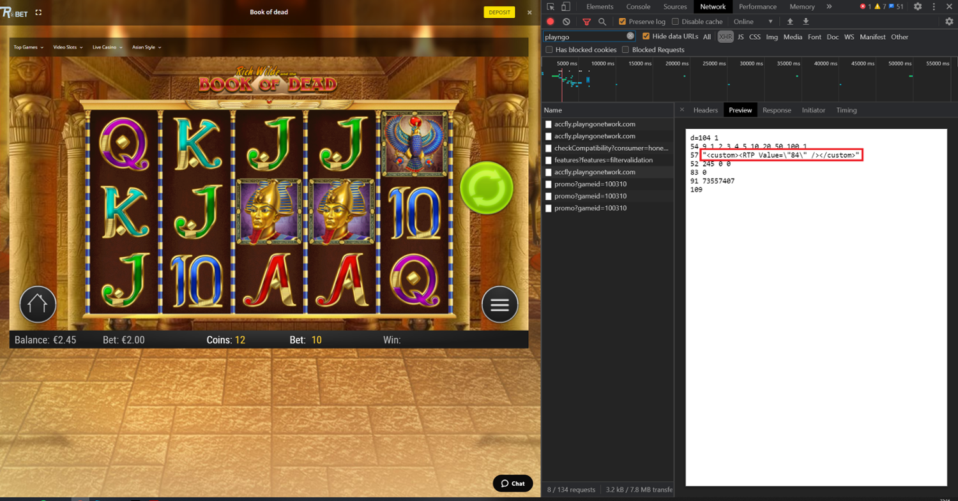958x501 pixels.
Task: Click the home icon in game
Action: click(38, 304)
